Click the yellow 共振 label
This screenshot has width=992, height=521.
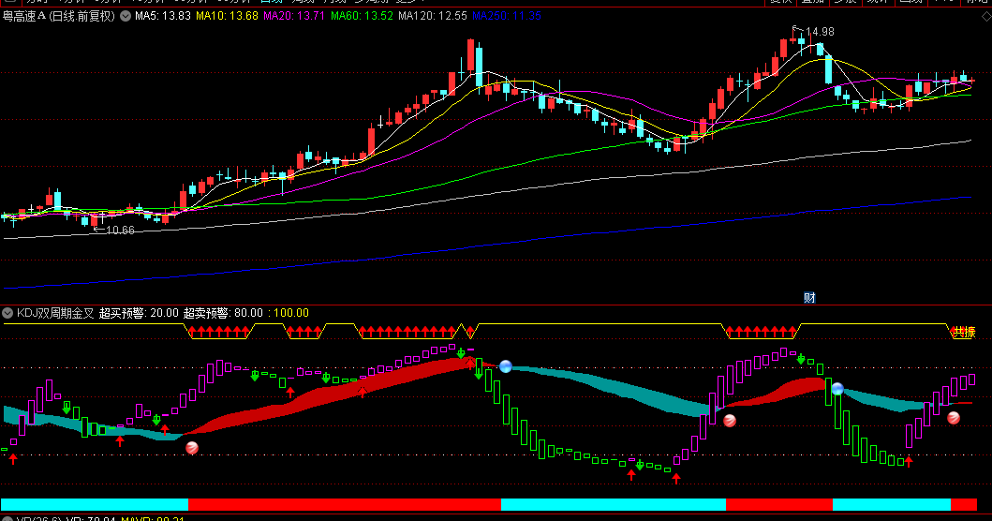point(965,332)
